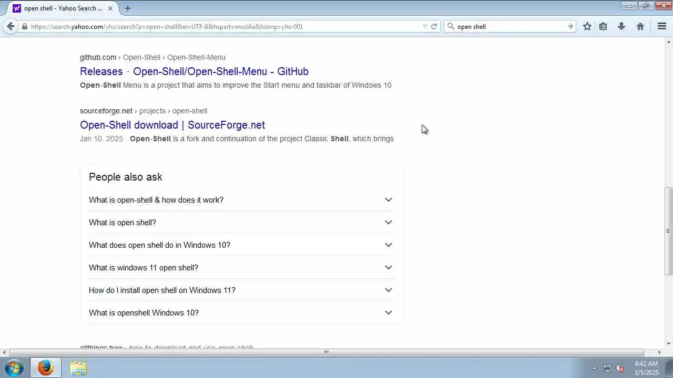Go to Firefox home page icon
Screen dimensions: 673x378
tap(640, 26)
